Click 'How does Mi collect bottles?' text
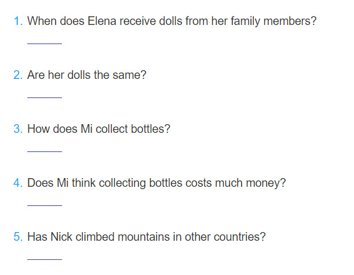The height and width of the screenshot is (275, 354). tap(98, 129)
